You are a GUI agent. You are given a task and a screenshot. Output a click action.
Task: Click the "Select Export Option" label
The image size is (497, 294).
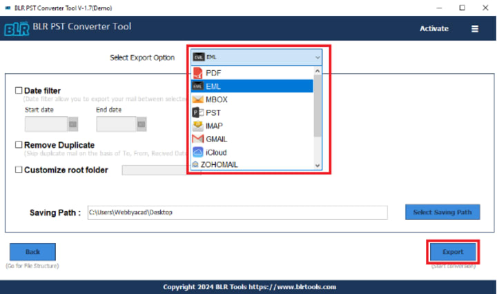pos(142,58)
